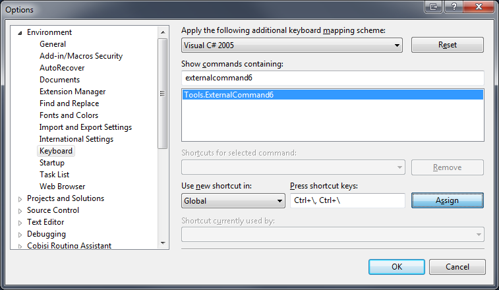The height and width of the screenshot is (290, 499).
Task: Open Import and Export Settings page
Action: coord(85,127)
